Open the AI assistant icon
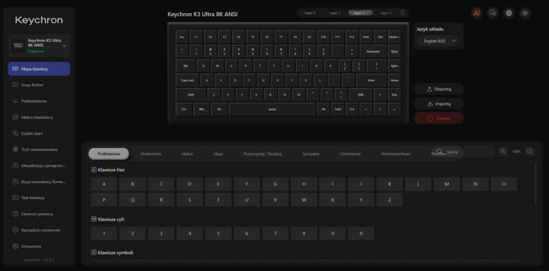549x271 pixels. 477,13
